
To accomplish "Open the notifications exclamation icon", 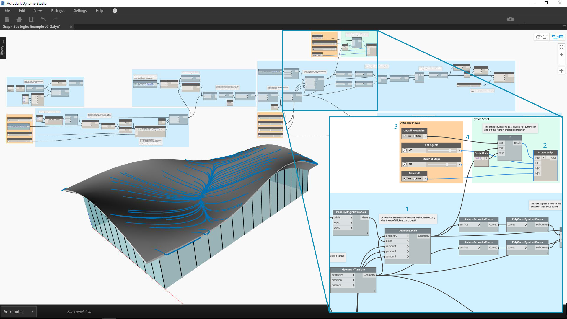I will pyautogui.click(x=115, y=10).
